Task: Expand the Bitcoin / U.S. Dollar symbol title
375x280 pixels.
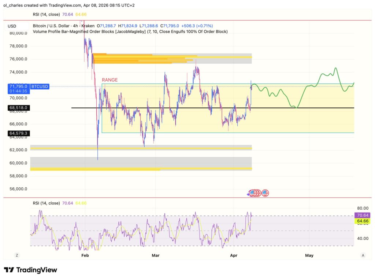Action: tap(51, 26)
